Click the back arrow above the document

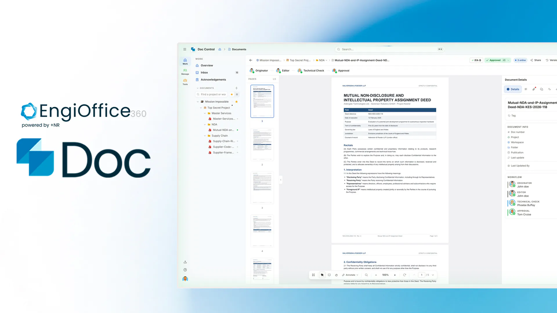[251, 60]
